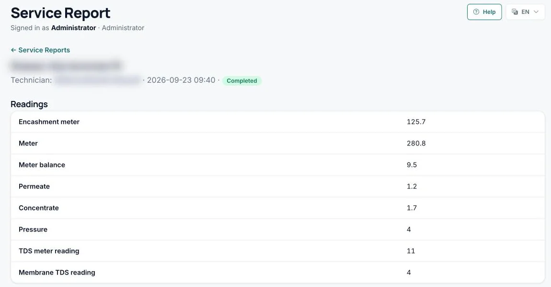This screenshot has height=287, width=551.
Task: Click the chevron arrow next to EN
Action: click(x=536, y=12)
